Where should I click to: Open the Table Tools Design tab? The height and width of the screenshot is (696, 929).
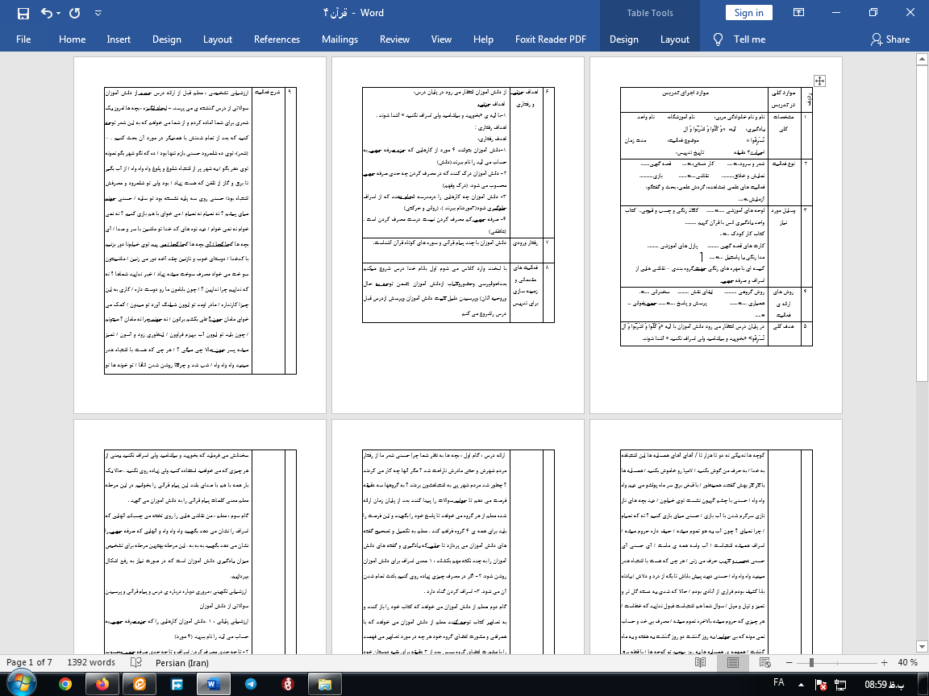[624, 39]
